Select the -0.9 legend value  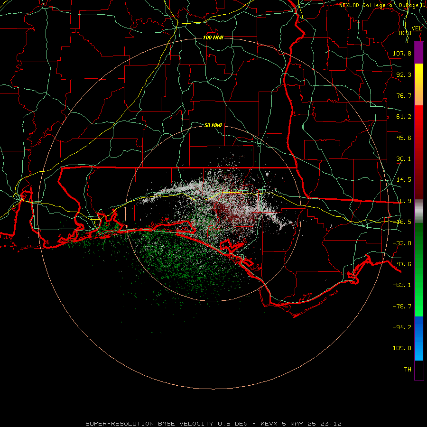click(x=404, y=201)
